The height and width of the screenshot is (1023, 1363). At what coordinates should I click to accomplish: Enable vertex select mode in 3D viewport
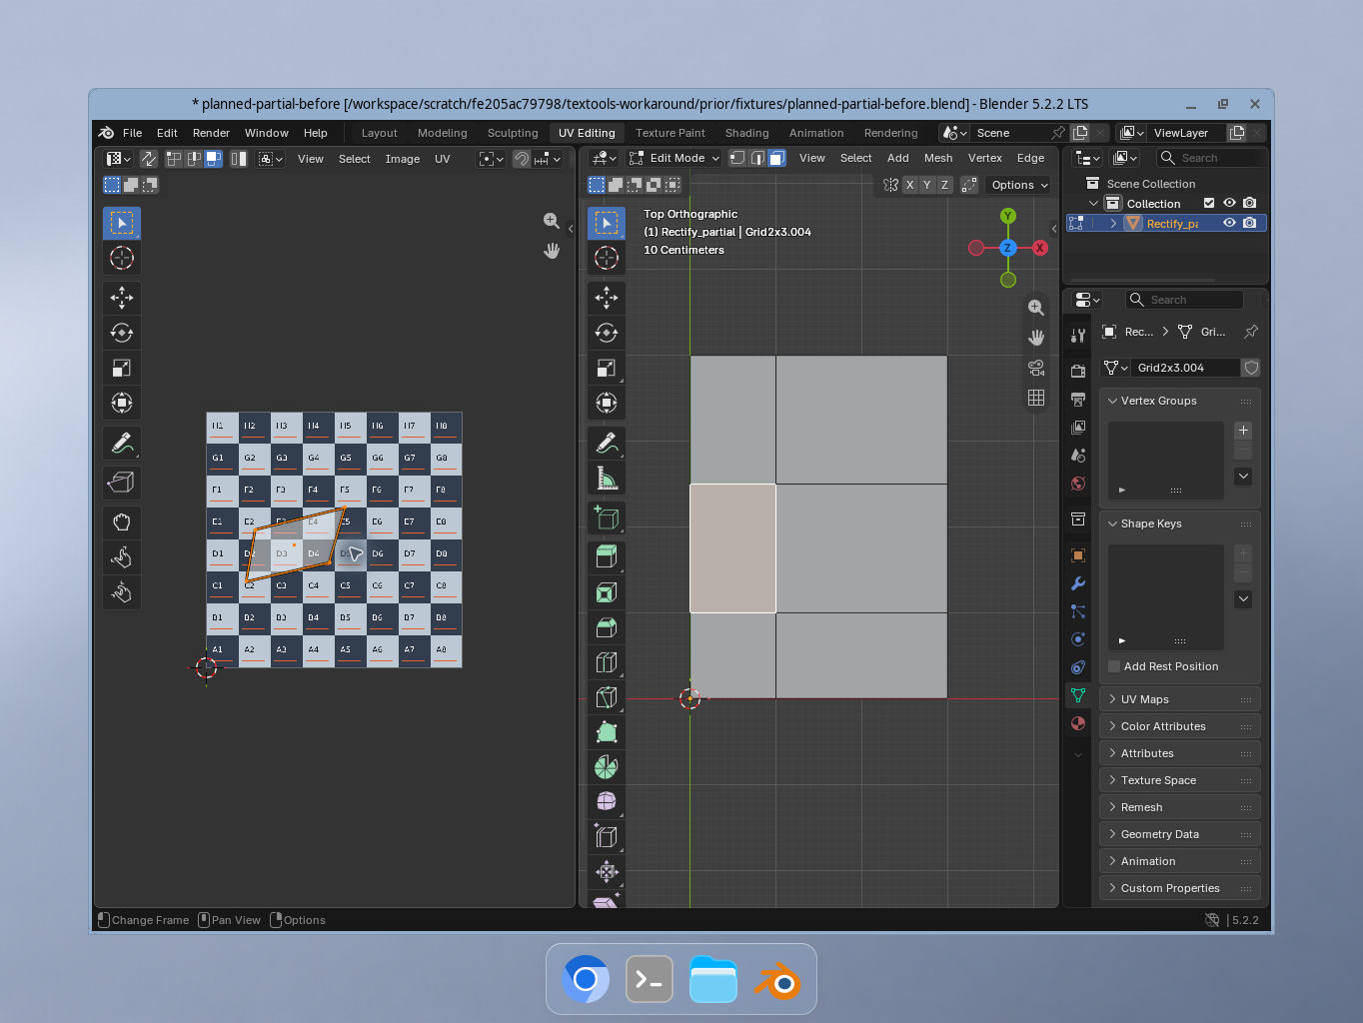click(737, 158)
